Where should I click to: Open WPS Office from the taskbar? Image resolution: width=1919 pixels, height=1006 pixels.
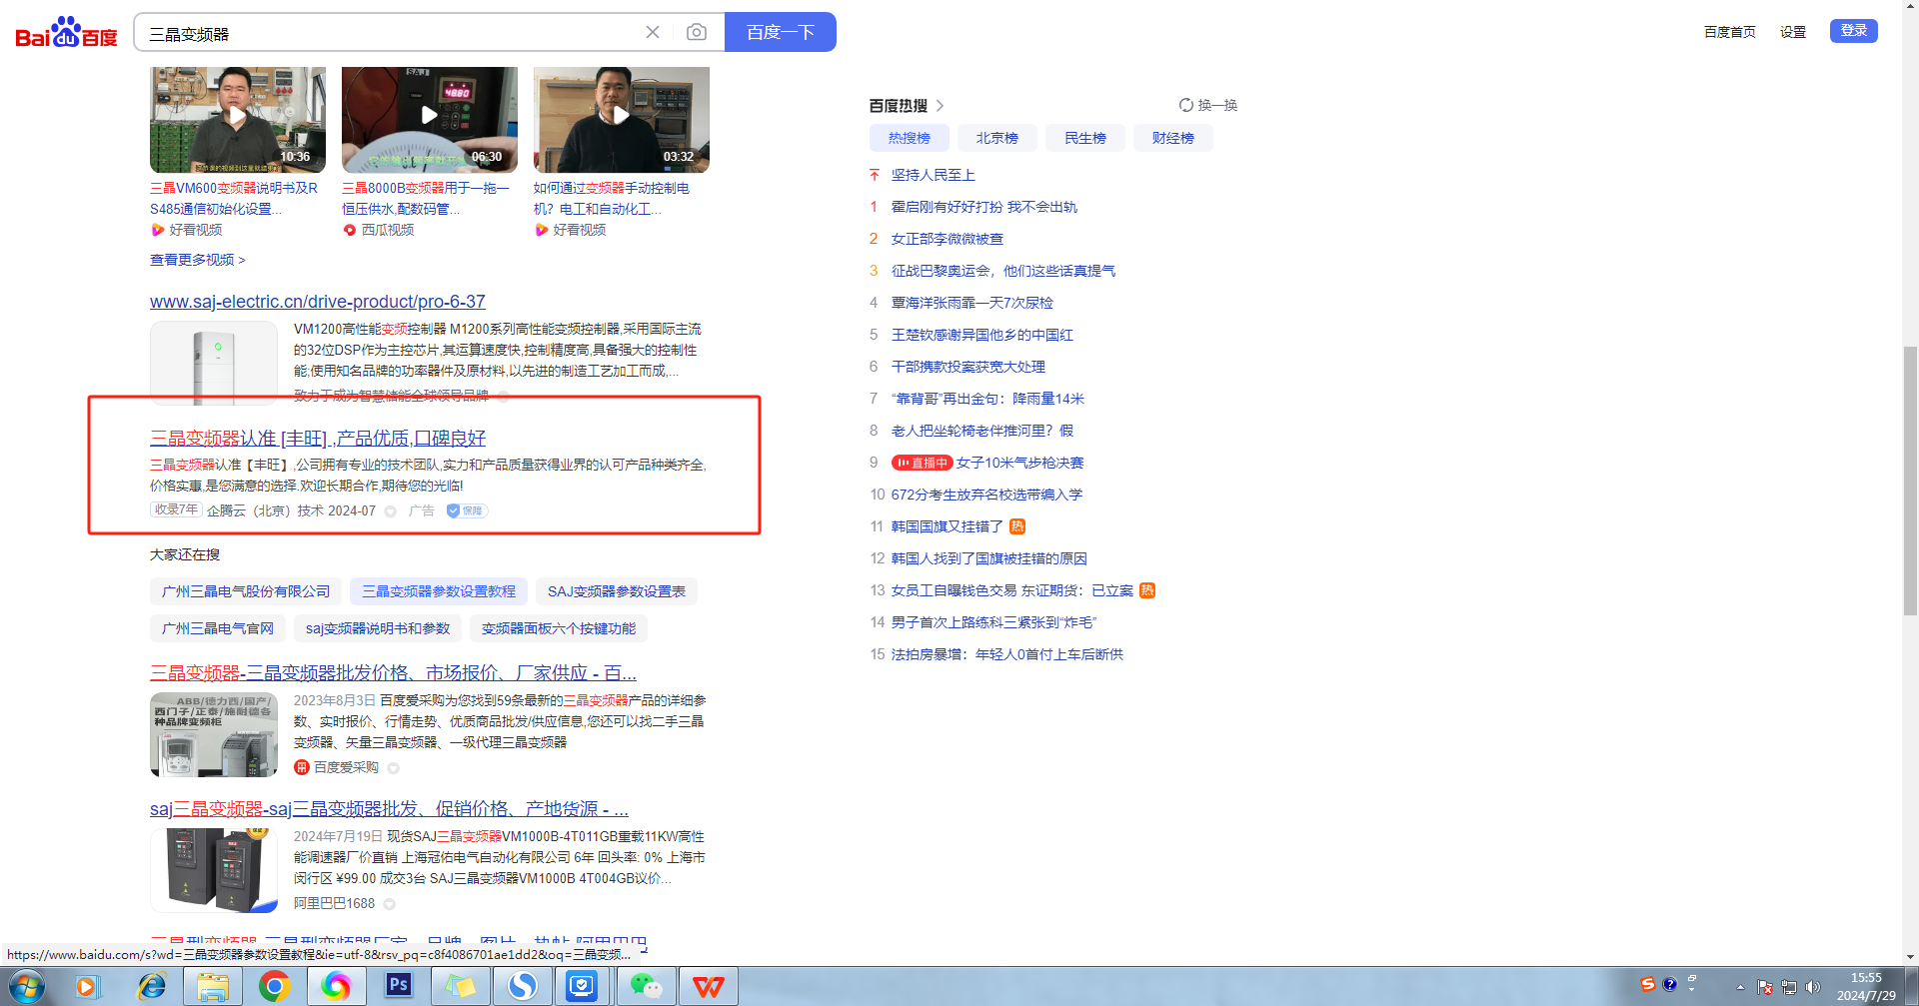coord(708,986)
